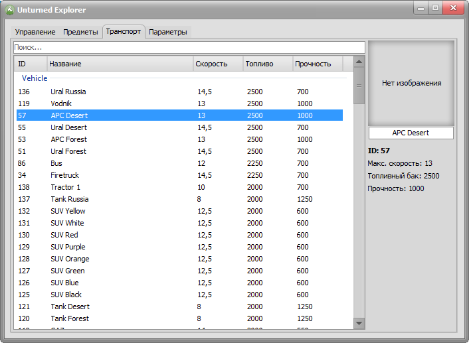Click the Прочность column header

click(x=318, y=64)
